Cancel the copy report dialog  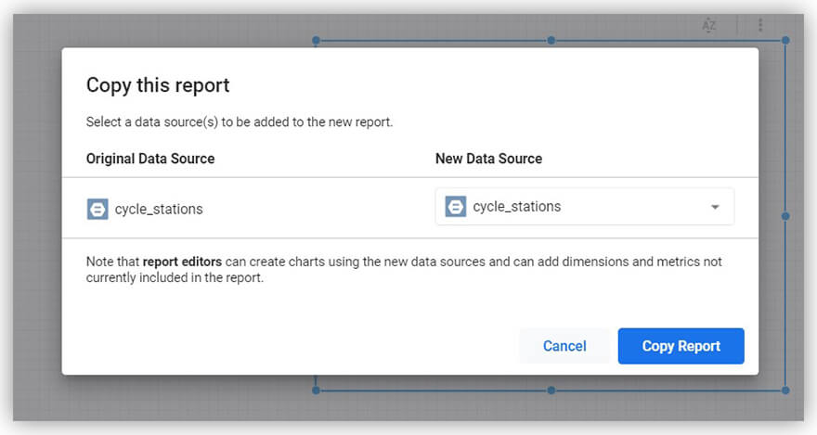(x=564, y=346)
